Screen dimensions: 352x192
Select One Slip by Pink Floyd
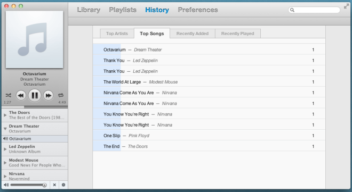click(x=209, y=136)
